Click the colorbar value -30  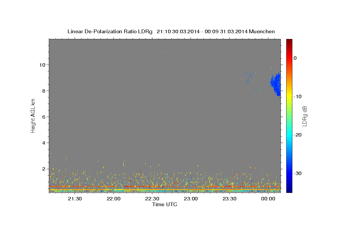[x=297, y=173]
